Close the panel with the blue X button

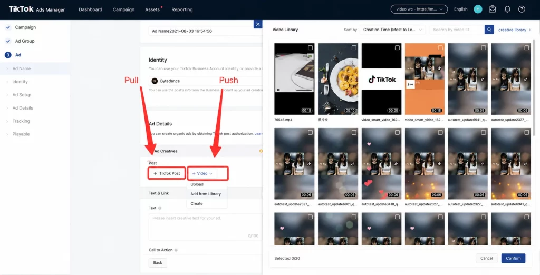[257, 24]
